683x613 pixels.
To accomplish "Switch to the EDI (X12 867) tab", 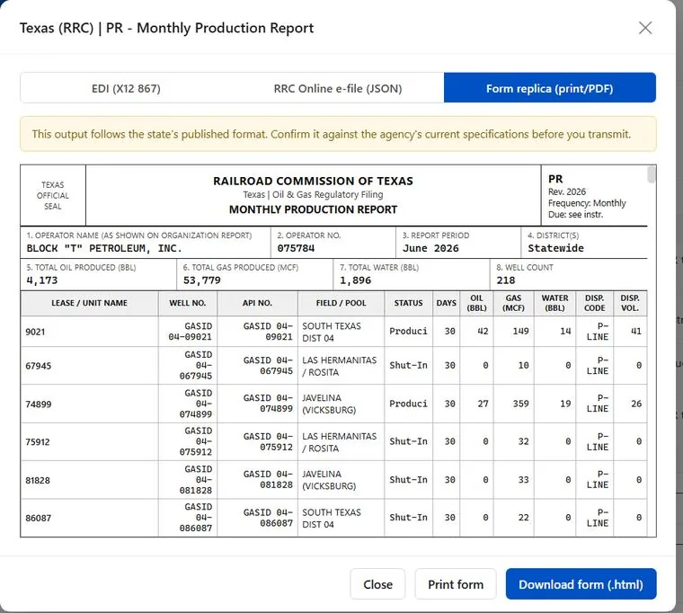I will 126,88.
